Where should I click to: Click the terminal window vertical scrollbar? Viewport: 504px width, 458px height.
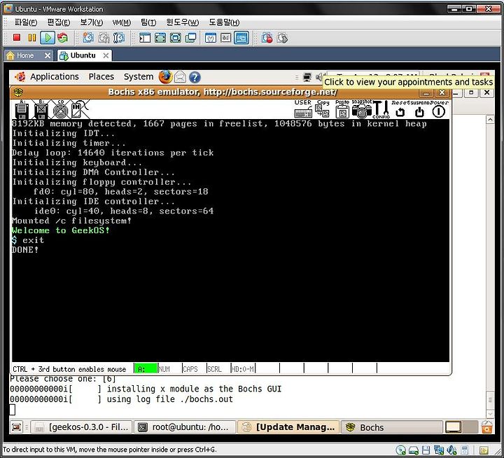coord(490,267)
